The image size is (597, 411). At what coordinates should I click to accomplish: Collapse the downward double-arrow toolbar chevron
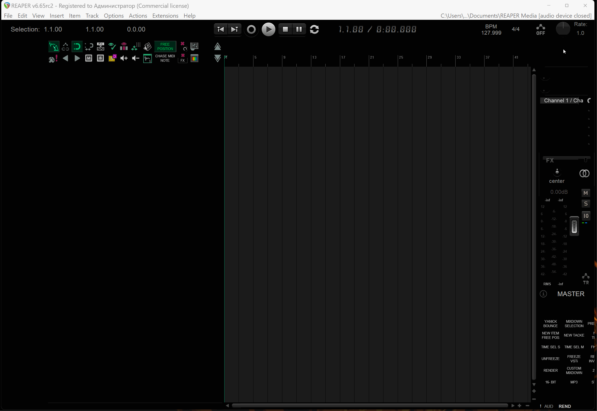click(x=217, y=58)
